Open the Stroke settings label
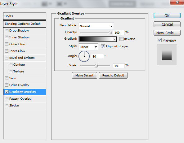The height and width of the screenshot is (143, 184). 14,105
